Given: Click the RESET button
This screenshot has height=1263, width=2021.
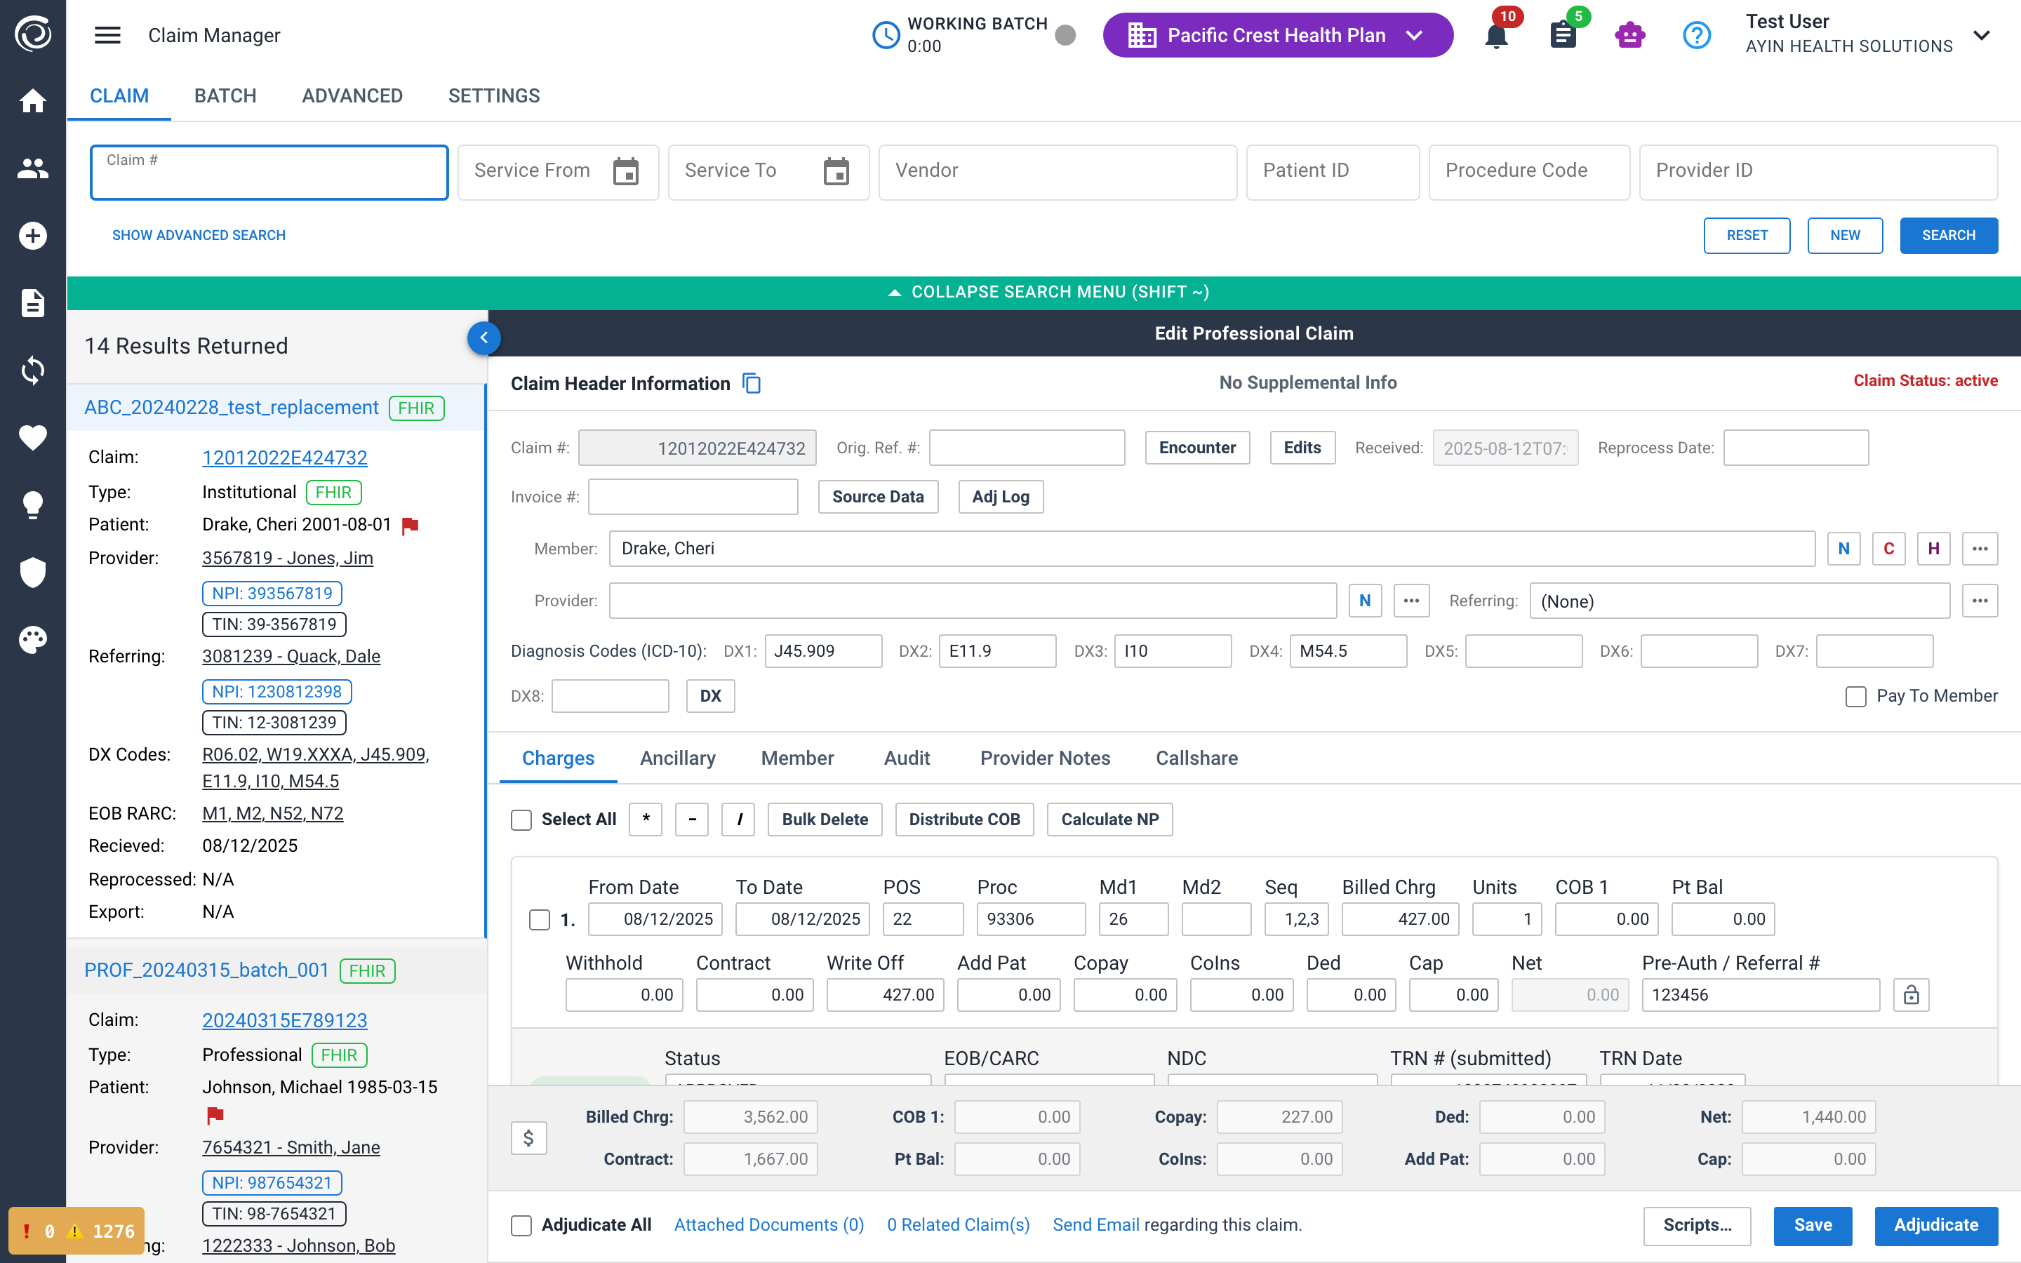Looking at the screenshot, I should pos(1747,236).
